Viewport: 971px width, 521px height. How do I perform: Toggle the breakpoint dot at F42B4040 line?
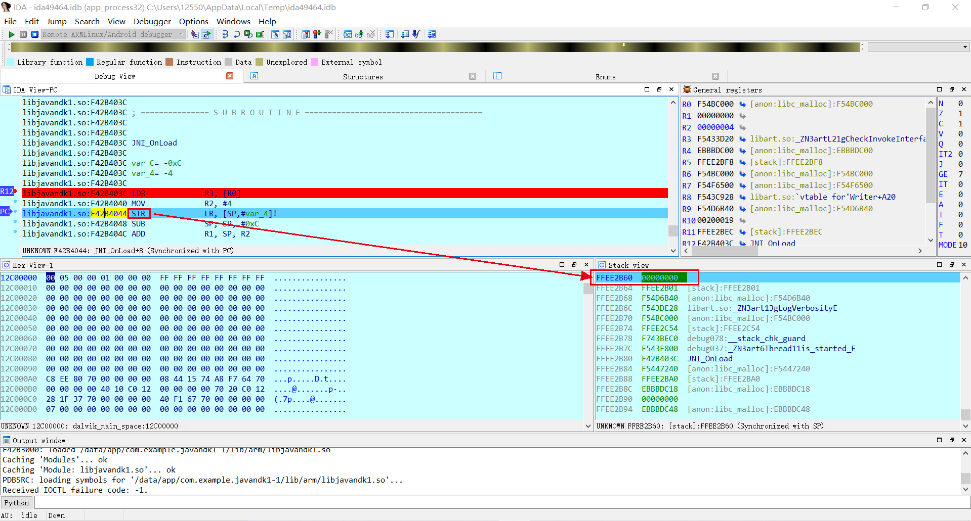coord(15,202)
